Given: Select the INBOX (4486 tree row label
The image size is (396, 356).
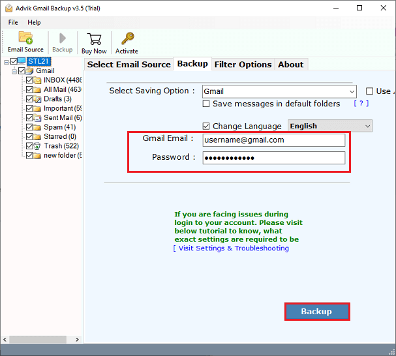Looking at the screenshot, I should click(x=63, y=80).
